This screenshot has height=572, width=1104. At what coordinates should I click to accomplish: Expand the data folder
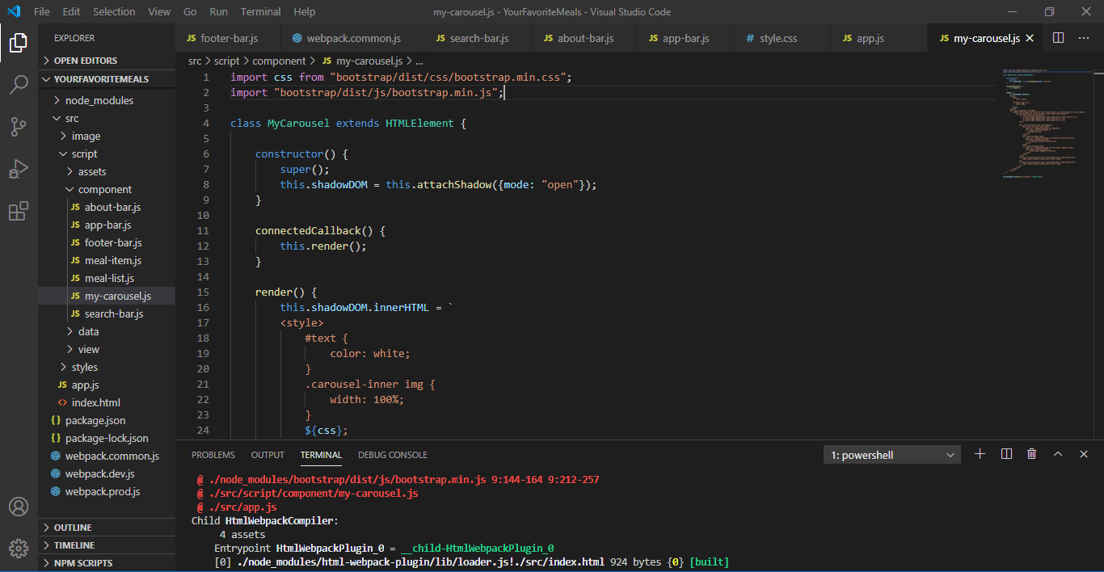[107, 331]
